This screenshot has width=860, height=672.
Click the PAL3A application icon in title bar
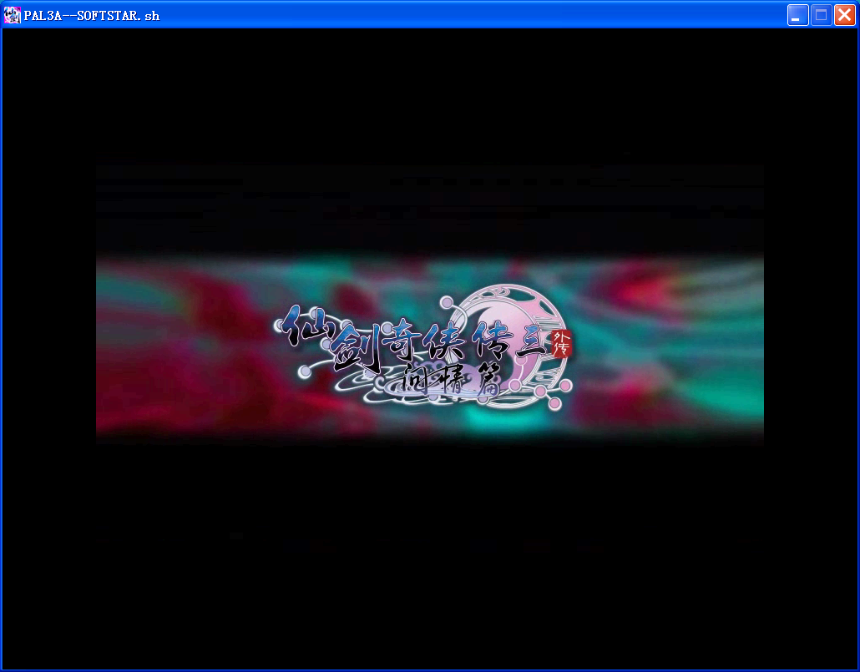12,15
